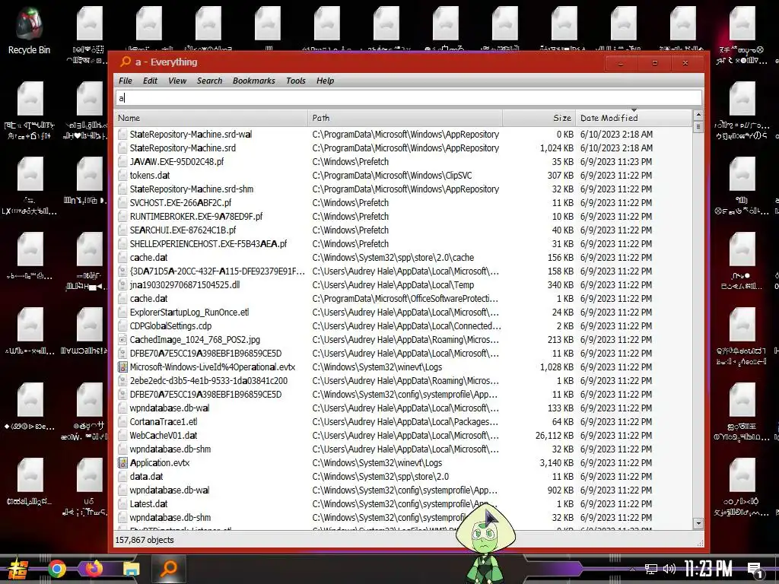Image resolution: width=779 pixels, height=584 pixels.
Task: Select icon of CortanaTrace1.etl
Action: (x=122, y=421)
